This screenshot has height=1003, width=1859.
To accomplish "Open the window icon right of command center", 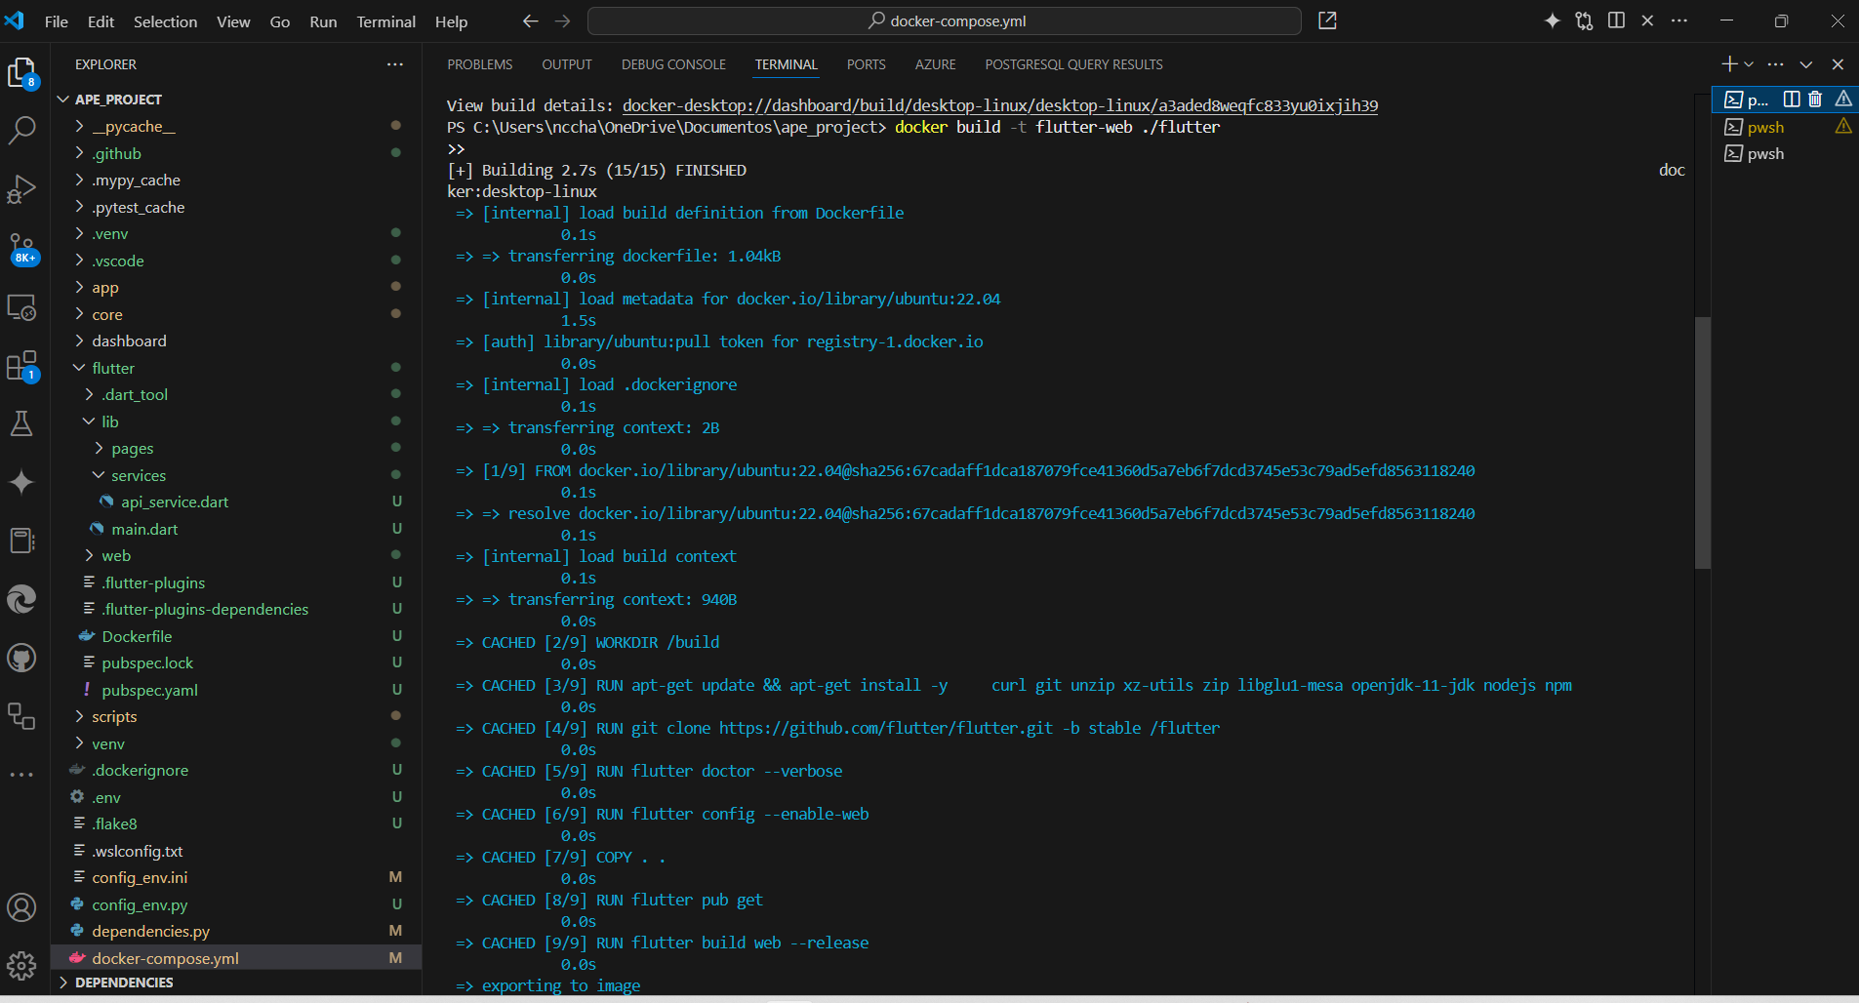I will (x=1327, y=20).
